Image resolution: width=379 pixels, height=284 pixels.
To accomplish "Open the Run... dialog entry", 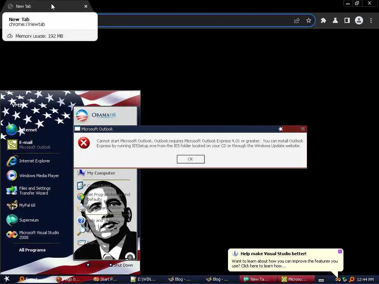I will pos(87,243).
